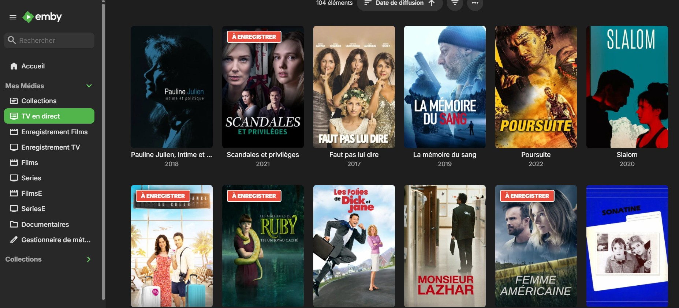Open the hamburger menu beside Emby logo
679x308 pixels.
(x=13, y=17)
